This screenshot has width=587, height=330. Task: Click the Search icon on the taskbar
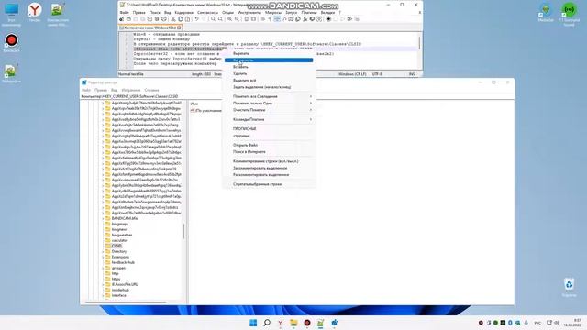tap(267, 323)
